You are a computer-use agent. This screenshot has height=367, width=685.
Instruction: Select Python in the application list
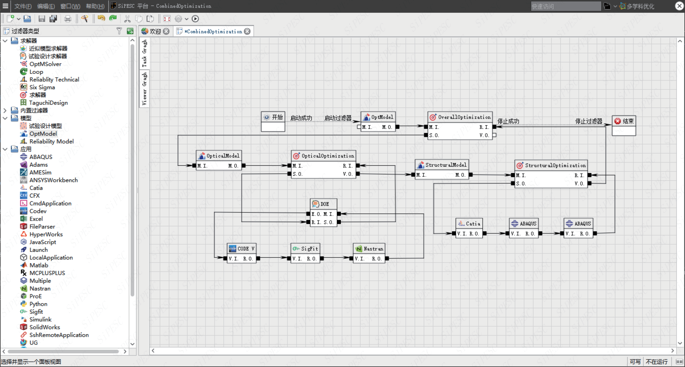pyautogui.click(x=38, y=304)
